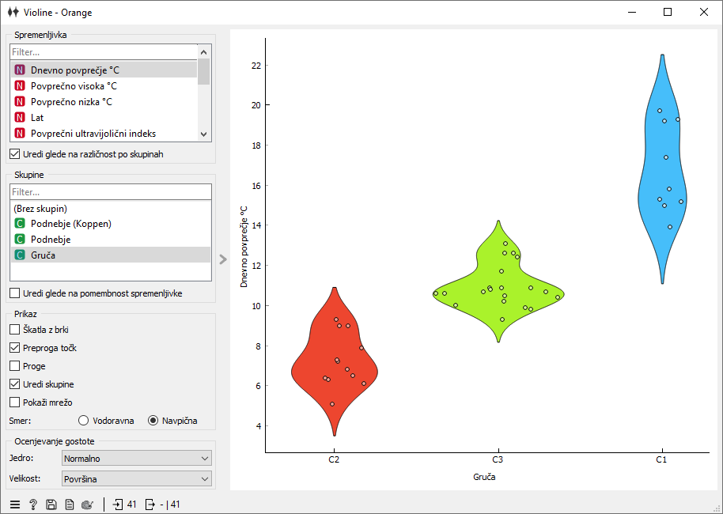
Task: Save the plot image with disk icon
Action: click(51, 505)
